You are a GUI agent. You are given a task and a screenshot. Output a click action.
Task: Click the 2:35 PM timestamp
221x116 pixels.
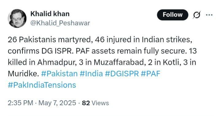[21, 103]
